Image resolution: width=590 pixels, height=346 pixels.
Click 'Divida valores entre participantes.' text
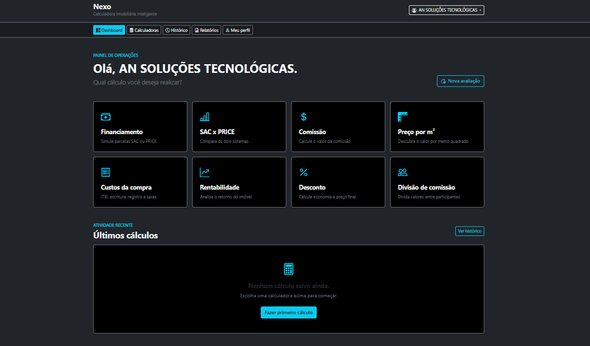tap(429, 197)
